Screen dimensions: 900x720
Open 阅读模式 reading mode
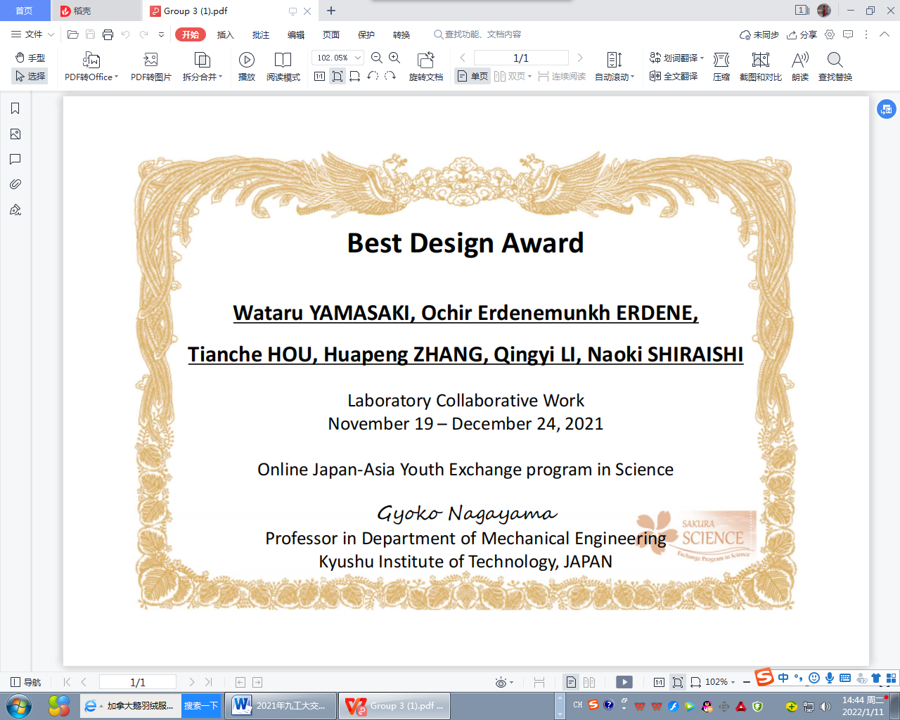[283, 60]
